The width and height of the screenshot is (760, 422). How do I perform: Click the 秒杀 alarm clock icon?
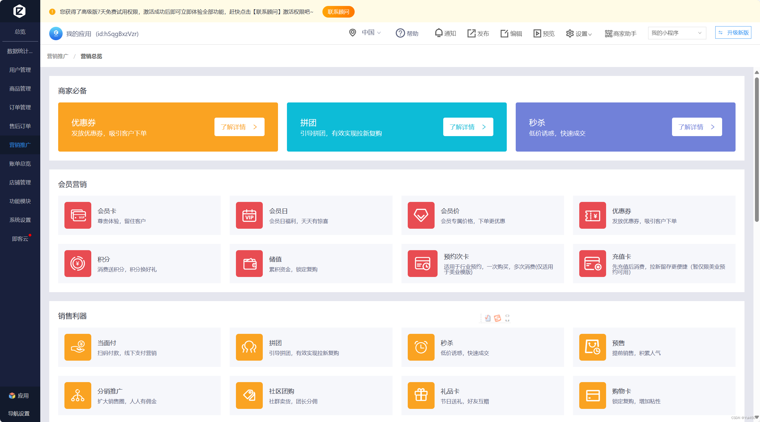click(421, 347)
